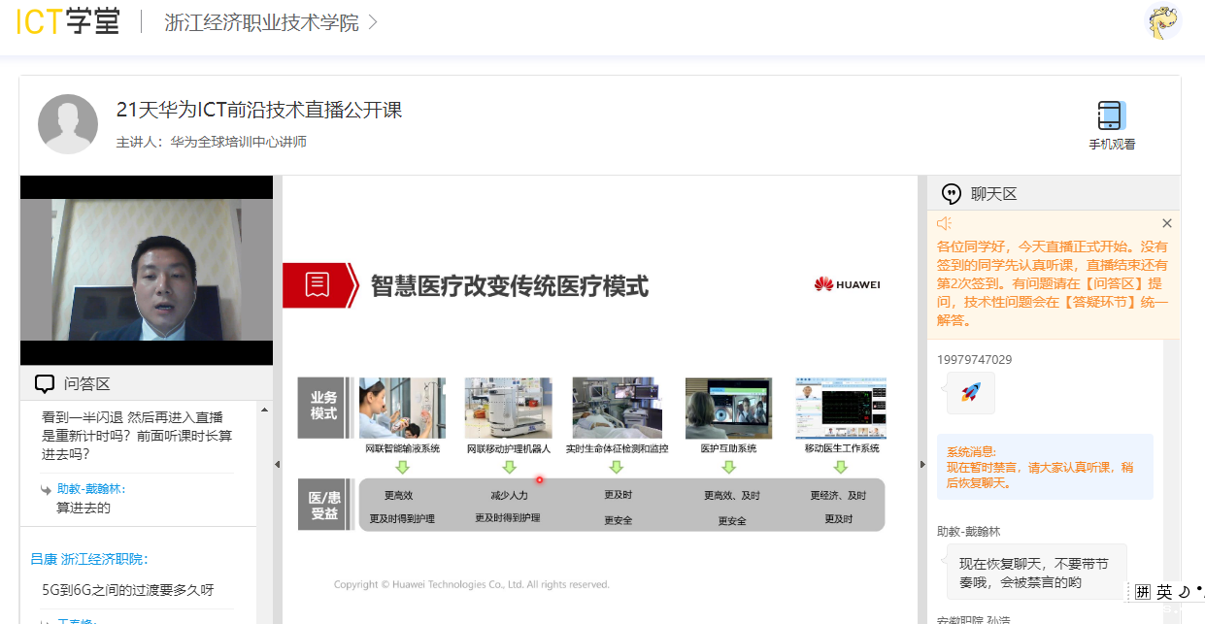Image resolution: width=1205 pixels, height=624 pixels.
Task: Expand the 浙江经济职业技术学院 chevron
Action: coord(373,22)
